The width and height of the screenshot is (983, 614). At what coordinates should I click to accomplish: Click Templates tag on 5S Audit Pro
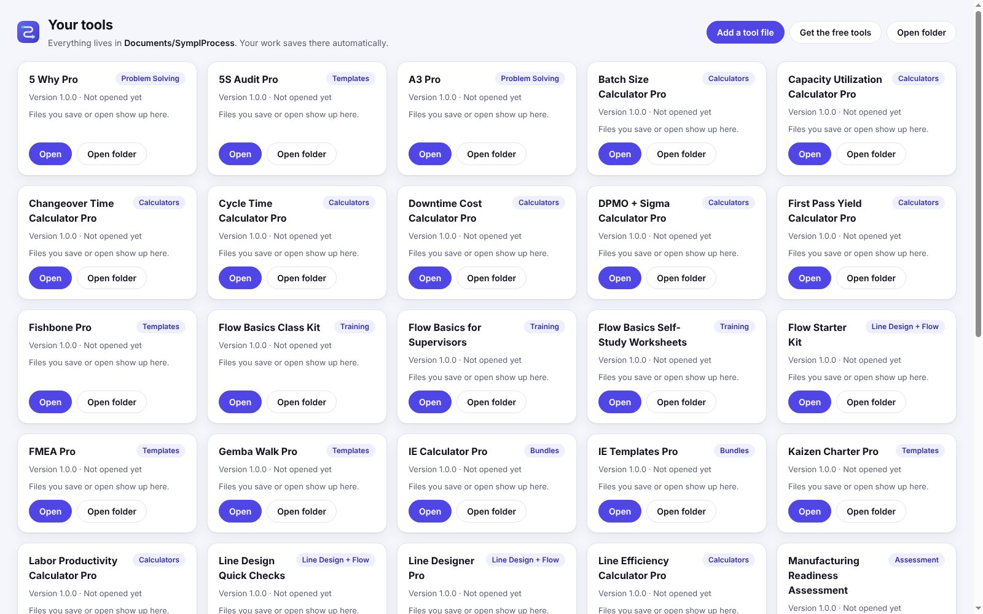coord(351,79)
